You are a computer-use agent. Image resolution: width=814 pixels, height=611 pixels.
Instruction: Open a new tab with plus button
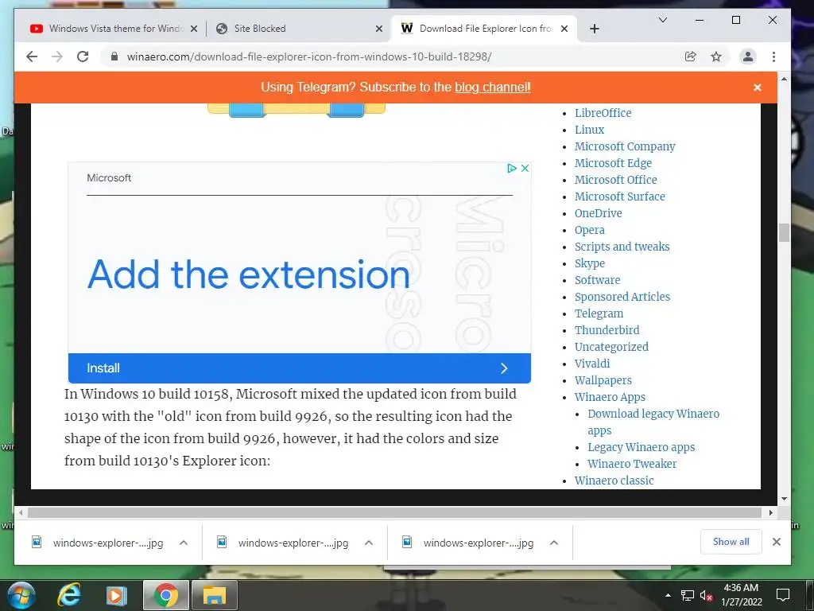pyautogui.click(x=595, y=29)
